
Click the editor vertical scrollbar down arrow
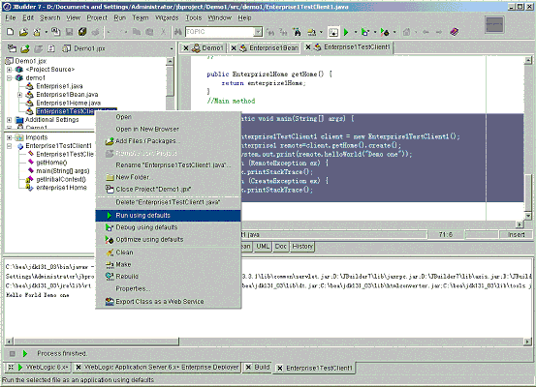[x=528, y=216]
